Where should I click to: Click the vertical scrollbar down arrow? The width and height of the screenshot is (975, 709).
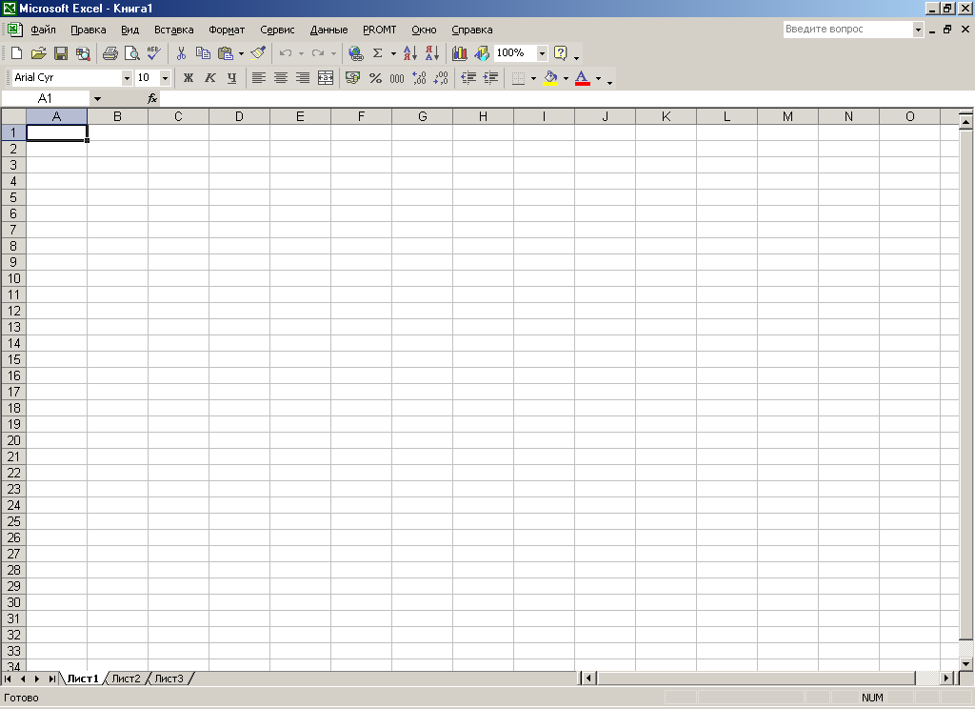point(965,664)
